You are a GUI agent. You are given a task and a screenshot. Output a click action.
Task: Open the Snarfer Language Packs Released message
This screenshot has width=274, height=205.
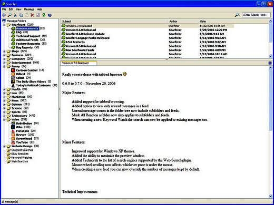coord(87,38)
